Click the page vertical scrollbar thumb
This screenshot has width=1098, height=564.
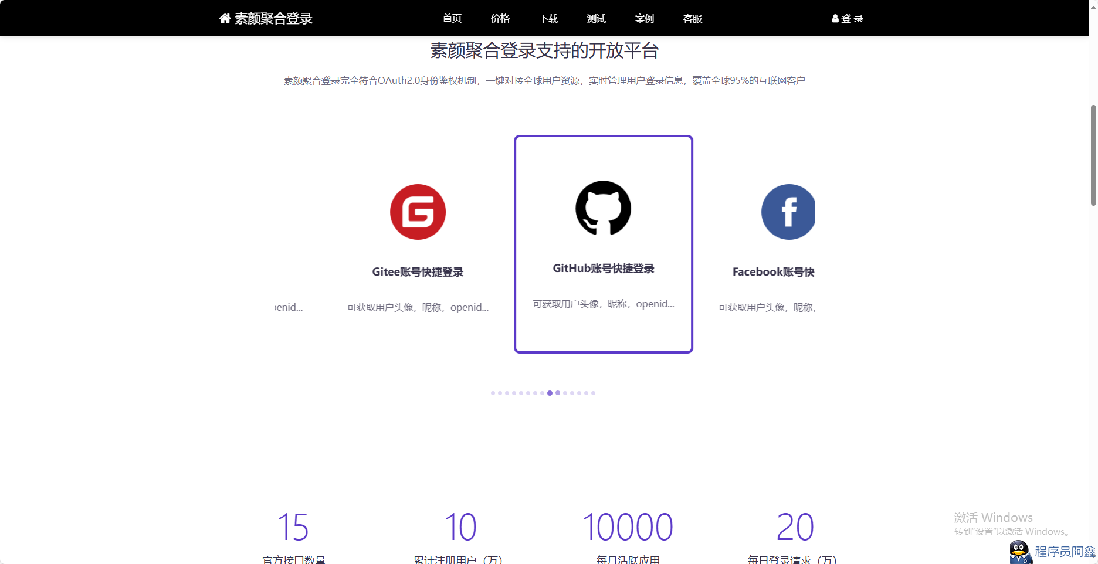point(1093,155)
